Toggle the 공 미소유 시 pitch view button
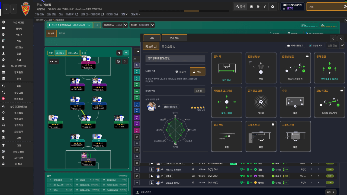The height and width of the screenshot is (195, 347). tap(73, 53)
